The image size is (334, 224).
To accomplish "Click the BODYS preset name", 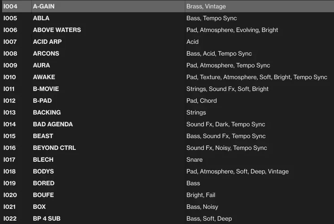I will (43, 172).
